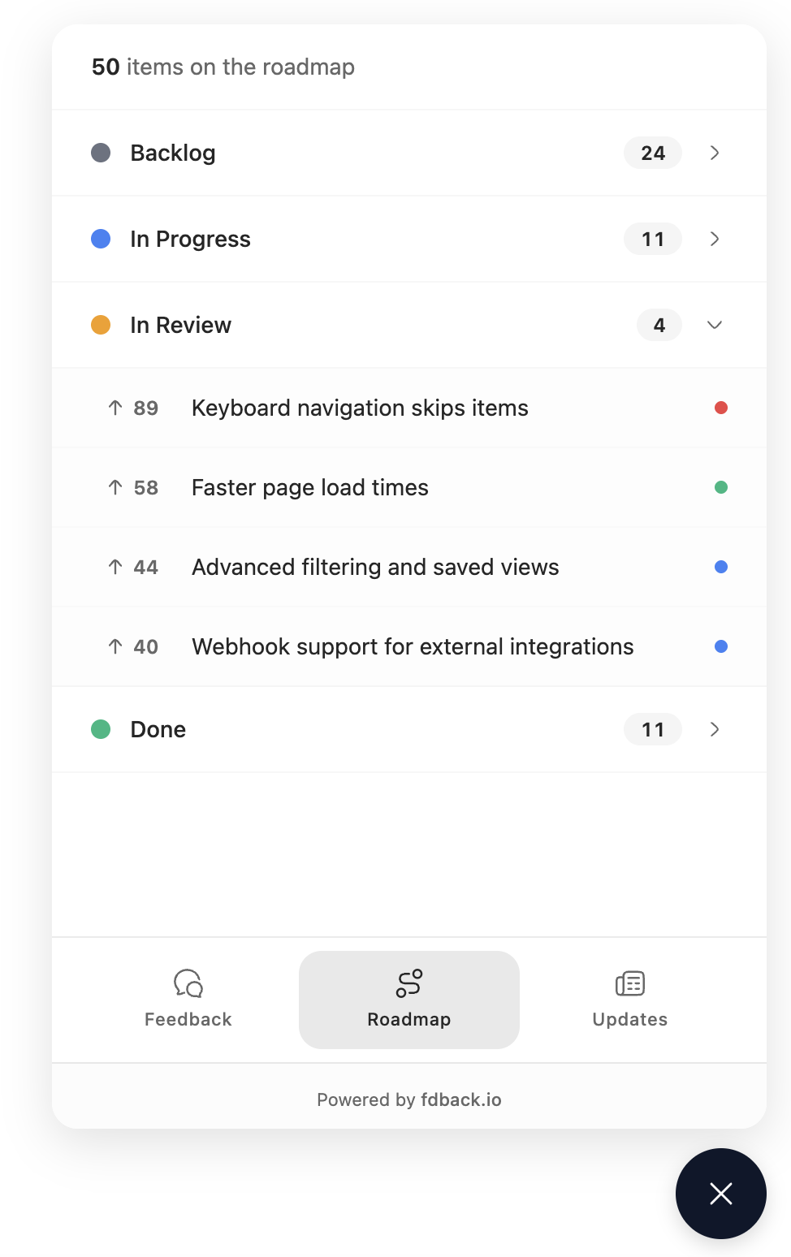Upvote Webhook support item arrow

(115, 646)
